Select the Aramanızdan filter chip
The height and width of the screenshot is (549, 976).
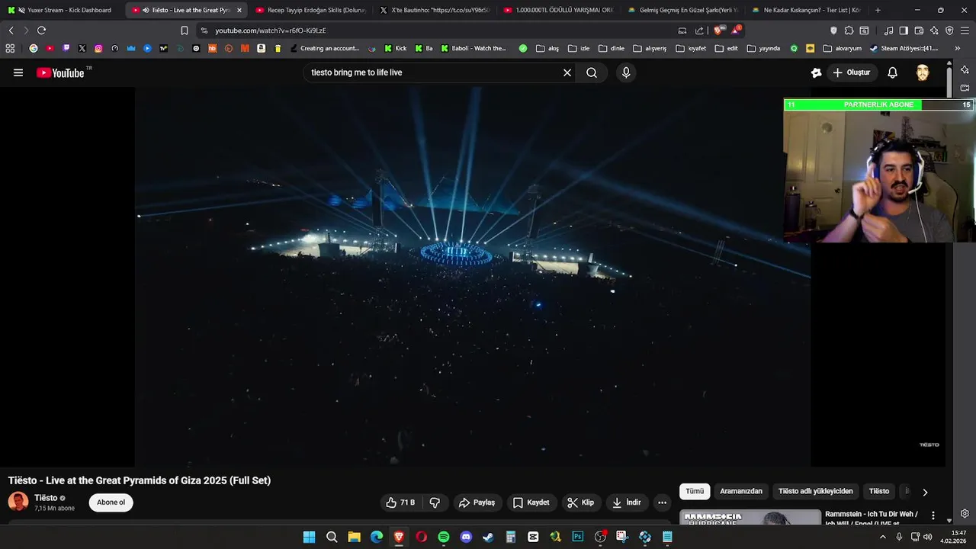coord(741,491)
